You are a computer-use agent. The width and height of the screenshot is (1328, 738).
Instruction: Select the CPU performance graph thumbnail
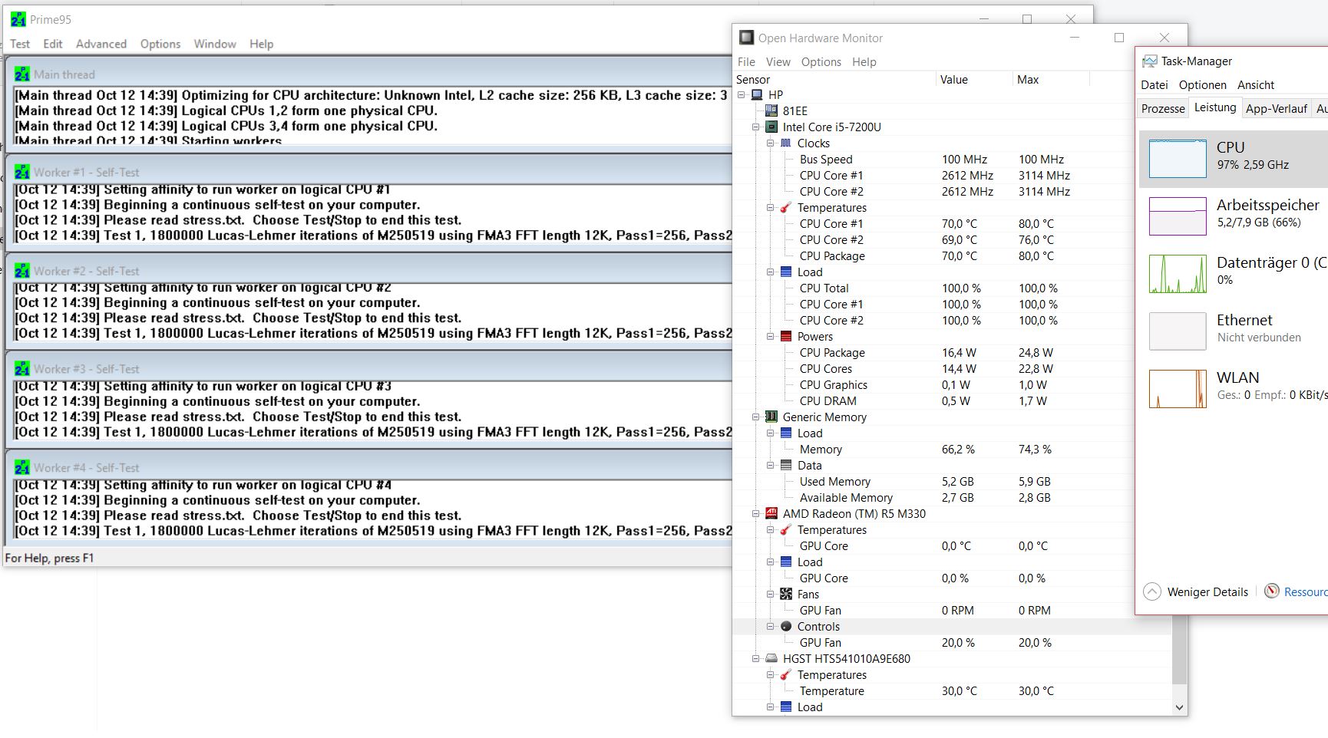(1178, 159)
